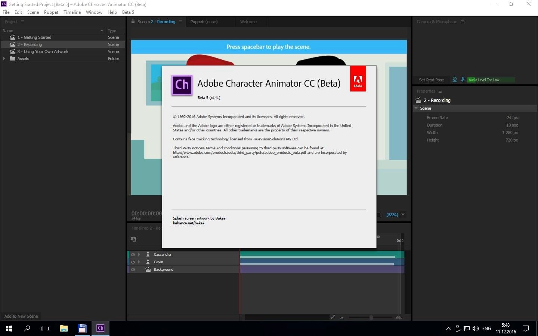Click the lock icon beside Scene tab

[133, 21]
